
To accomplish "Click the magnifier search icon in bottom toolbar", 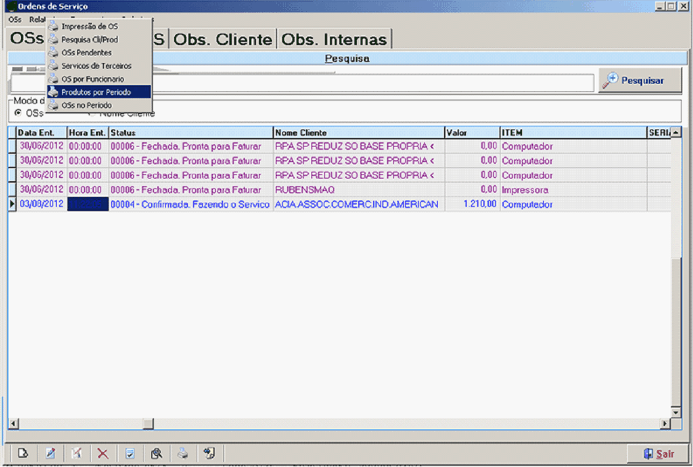I will click(157, 453).
